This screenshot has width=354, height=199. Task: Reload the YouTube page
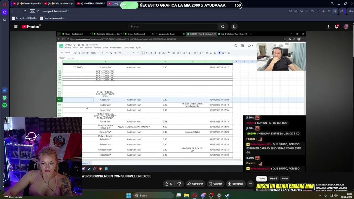pyautogui.click(x=25, y=11)
